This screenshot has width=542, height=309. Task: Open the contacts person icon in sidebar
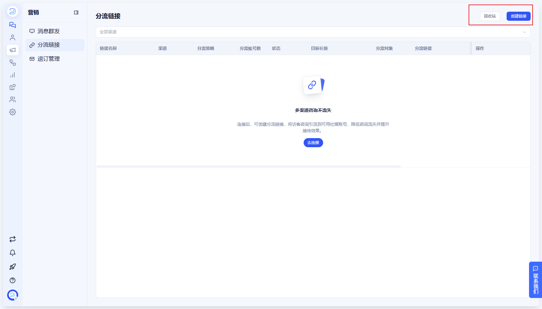click(x=12, y=37)
